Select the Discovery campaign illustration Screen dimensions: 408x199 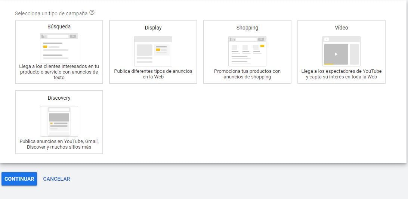pos(59,121)
